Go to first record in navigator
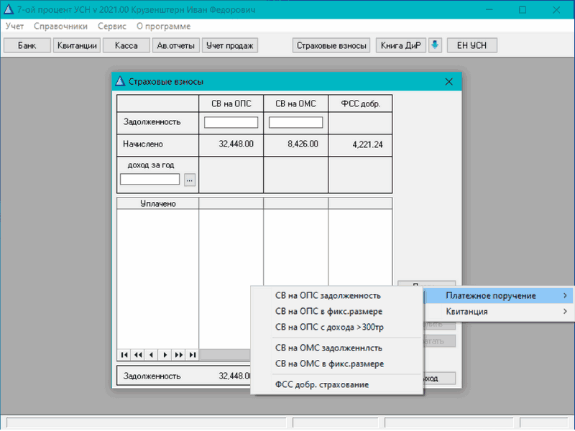This screenshot has height=431, width=575. click(x=124, y=355)
